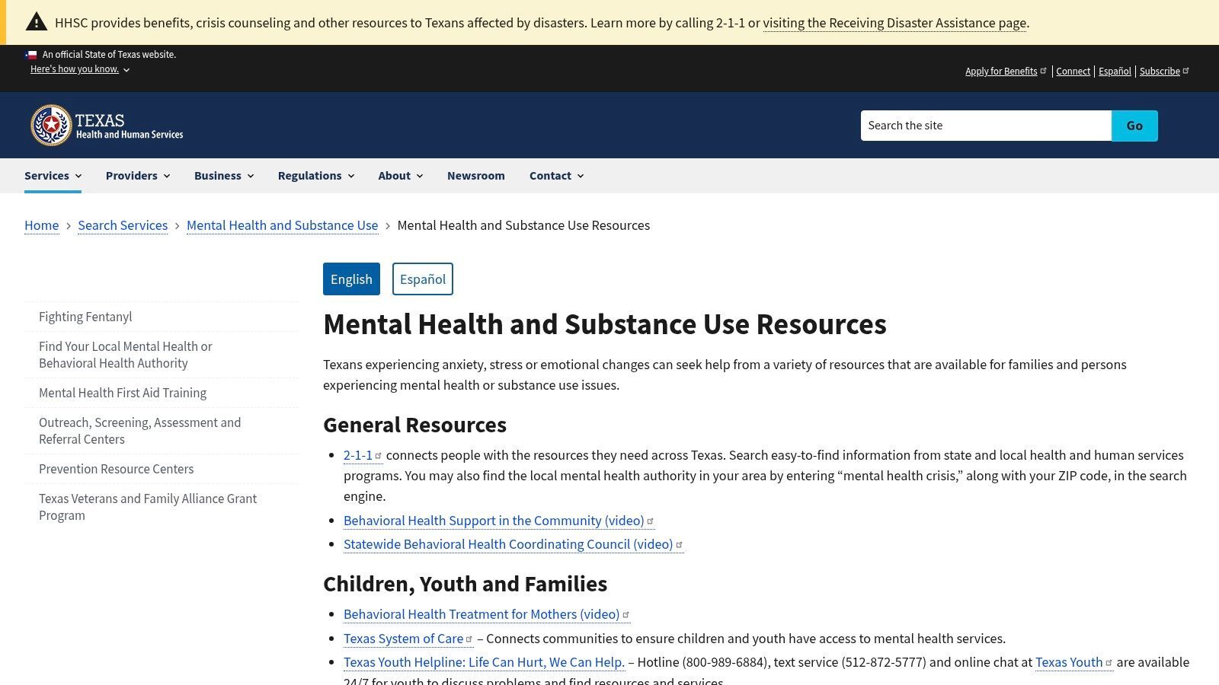The height and width of the screenshot is (685, 1219).
Task: Click external icon after Texas System of Care
Action: point(469,639)
